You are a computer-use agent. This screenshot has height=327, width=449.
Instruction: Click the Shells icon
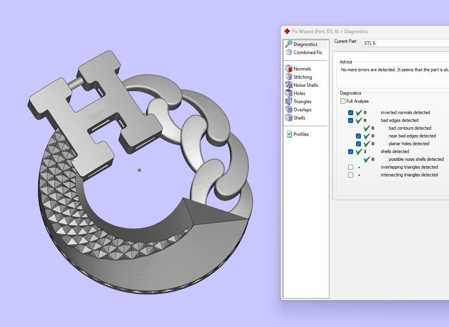point(289,118)
